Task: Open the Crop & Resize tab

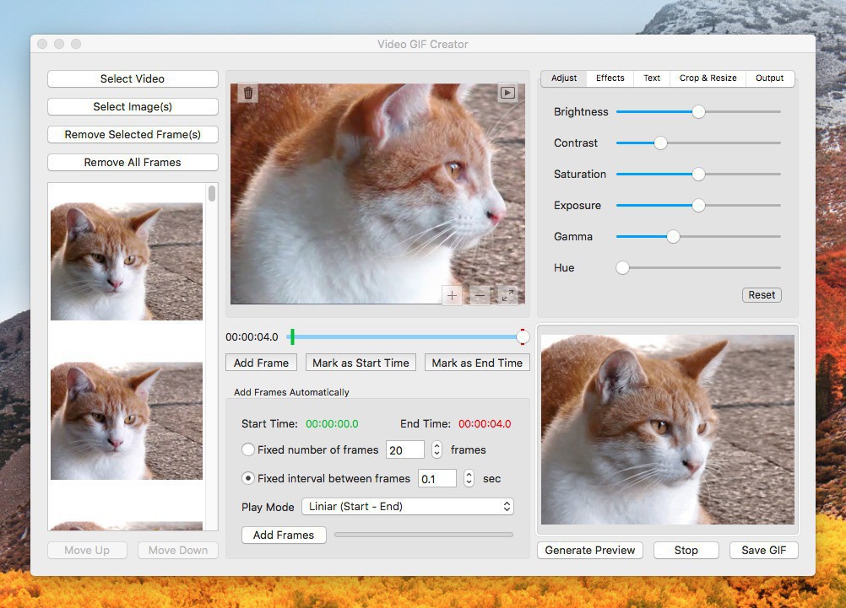Action: (x=708, y=78)
